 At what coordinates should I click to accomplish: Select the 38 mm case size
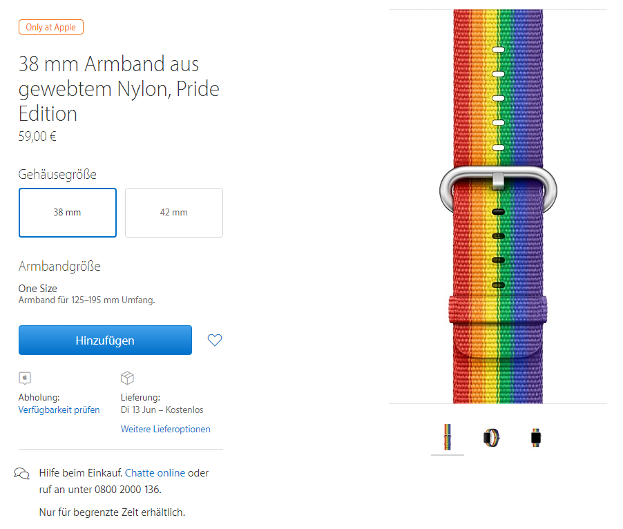coord(68,212)
